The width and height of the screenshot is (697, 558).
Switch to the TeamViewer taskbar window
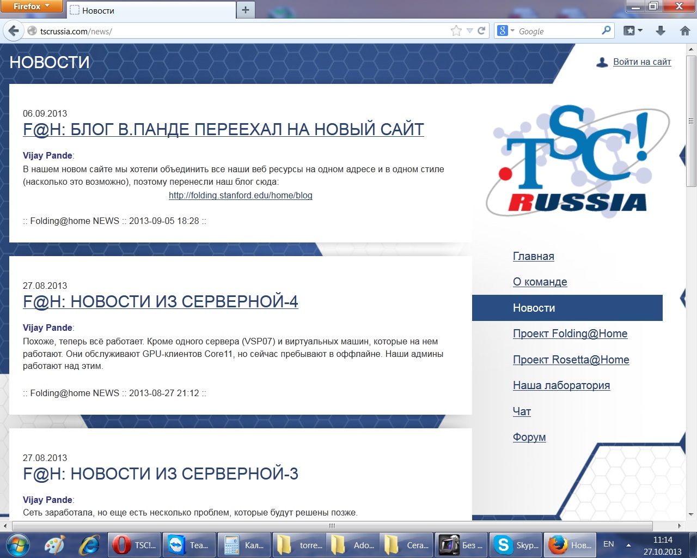(189, 545)
